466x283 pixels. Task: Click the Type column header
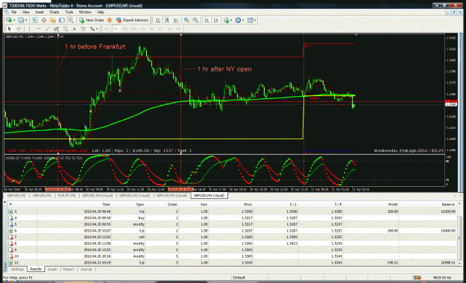(139, 204)
